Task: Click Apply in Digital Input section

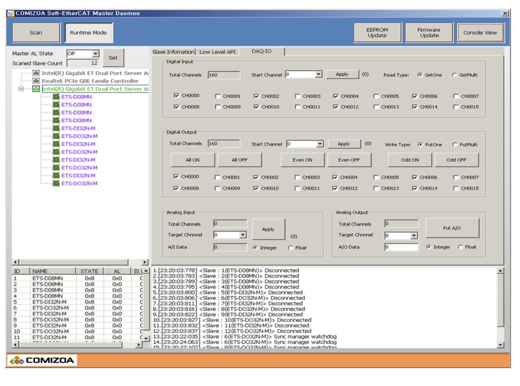Action: (x=342, y=74)
